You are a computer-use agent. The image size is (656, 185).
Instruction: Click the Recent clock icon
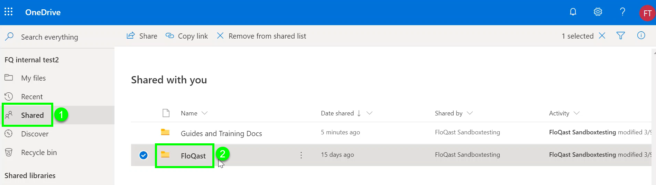point(9,96)
